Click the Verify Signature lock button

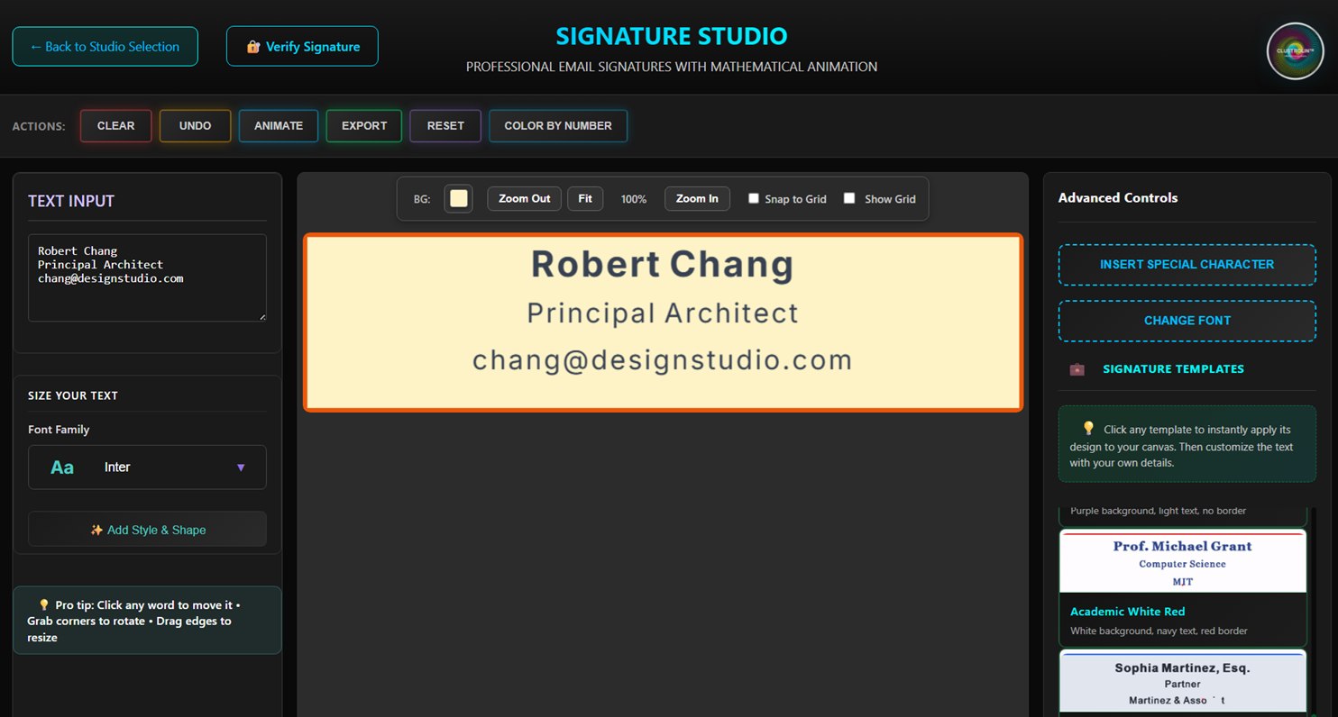tap(302, 47)
